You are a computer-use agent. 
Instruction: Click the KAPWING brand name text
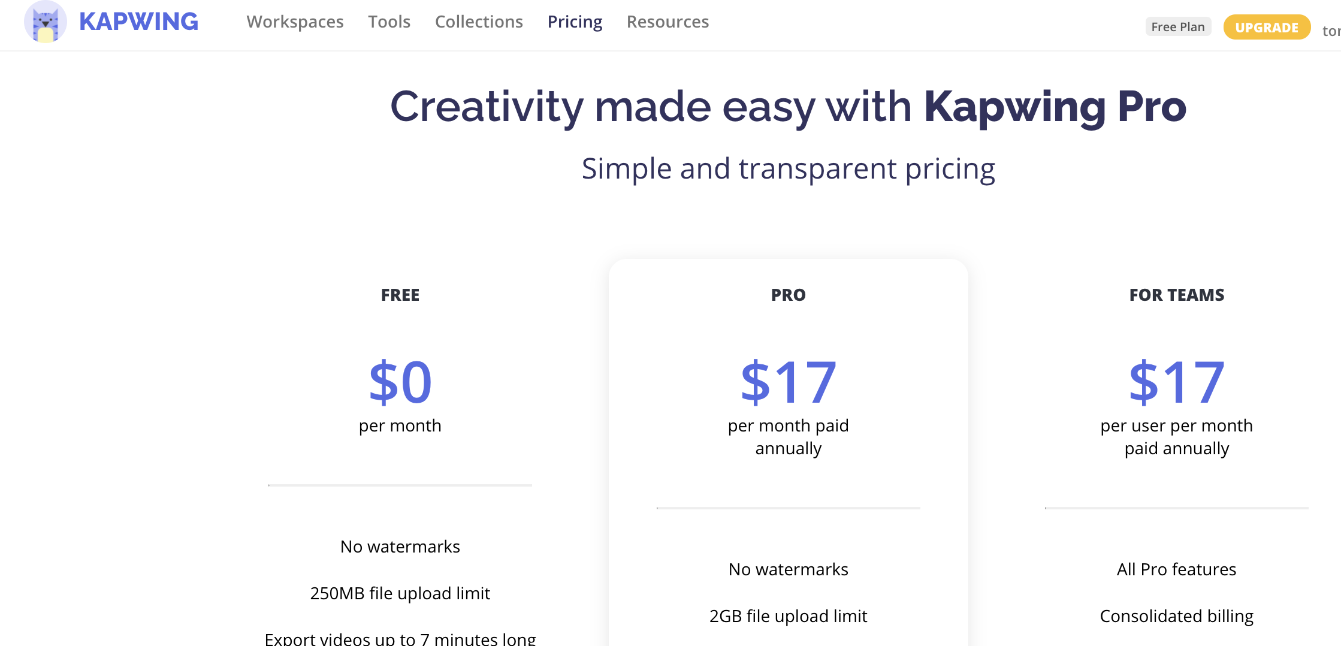(138, 22)
